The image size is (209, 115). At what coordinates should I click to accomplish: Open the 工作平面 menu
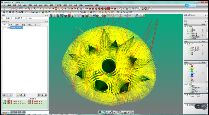pos(58,5)
